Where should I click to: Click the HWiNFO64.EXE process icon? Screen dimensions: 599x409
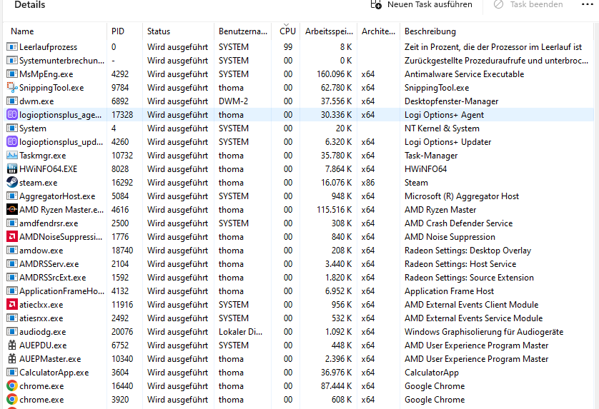coord(12,169)
